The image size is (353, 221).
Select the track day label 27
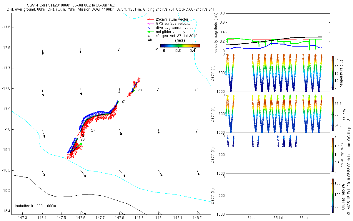93,131
